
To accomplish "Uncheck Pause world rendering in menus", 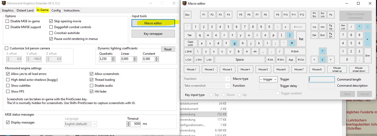I will [51, 39].
